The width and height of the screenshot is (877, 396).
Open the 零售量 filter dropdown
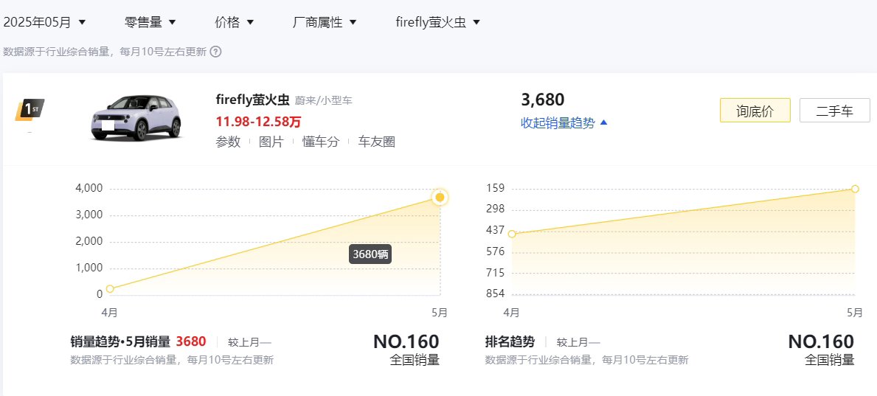(150, 22)
